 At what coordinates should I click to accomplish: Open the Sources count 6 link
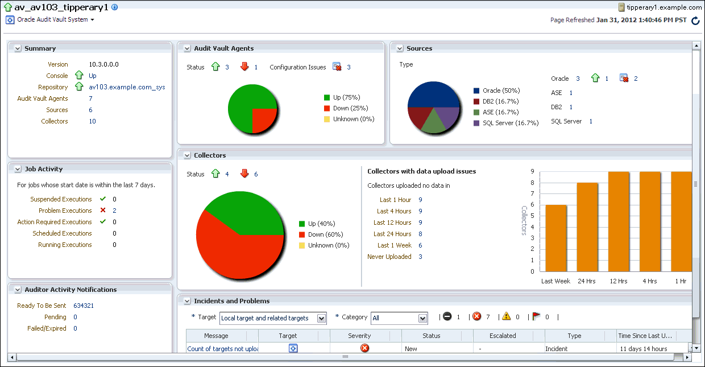pos(90,110)
